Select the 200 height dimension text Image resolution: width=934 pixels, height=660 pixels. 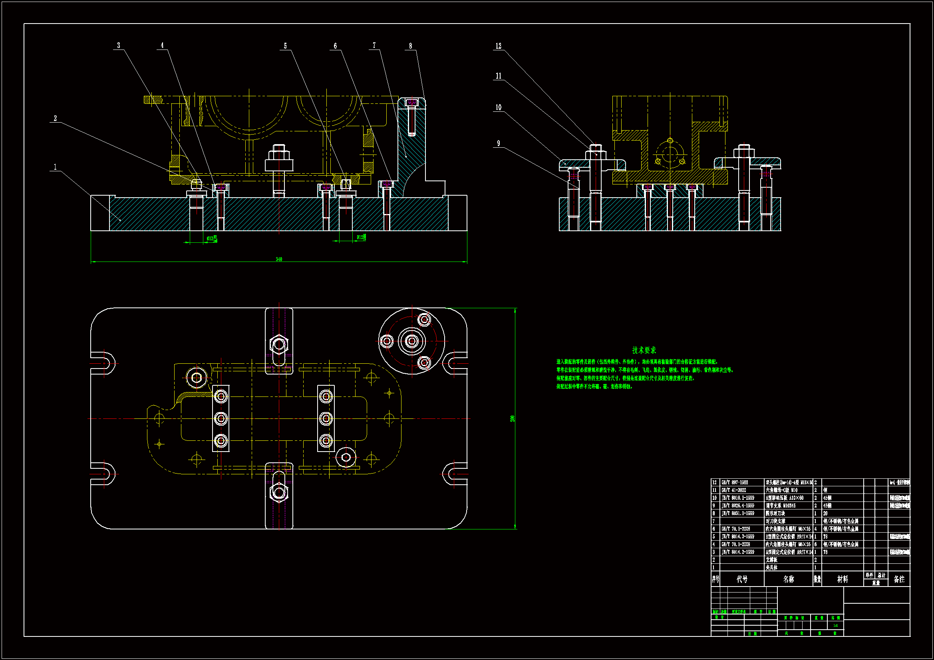point(513,418)
